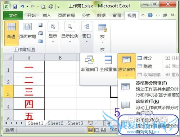The width and height of the screenshot is (180, 137).
Task: Open Sheet1 tab
Action: (x=36, y=123)
